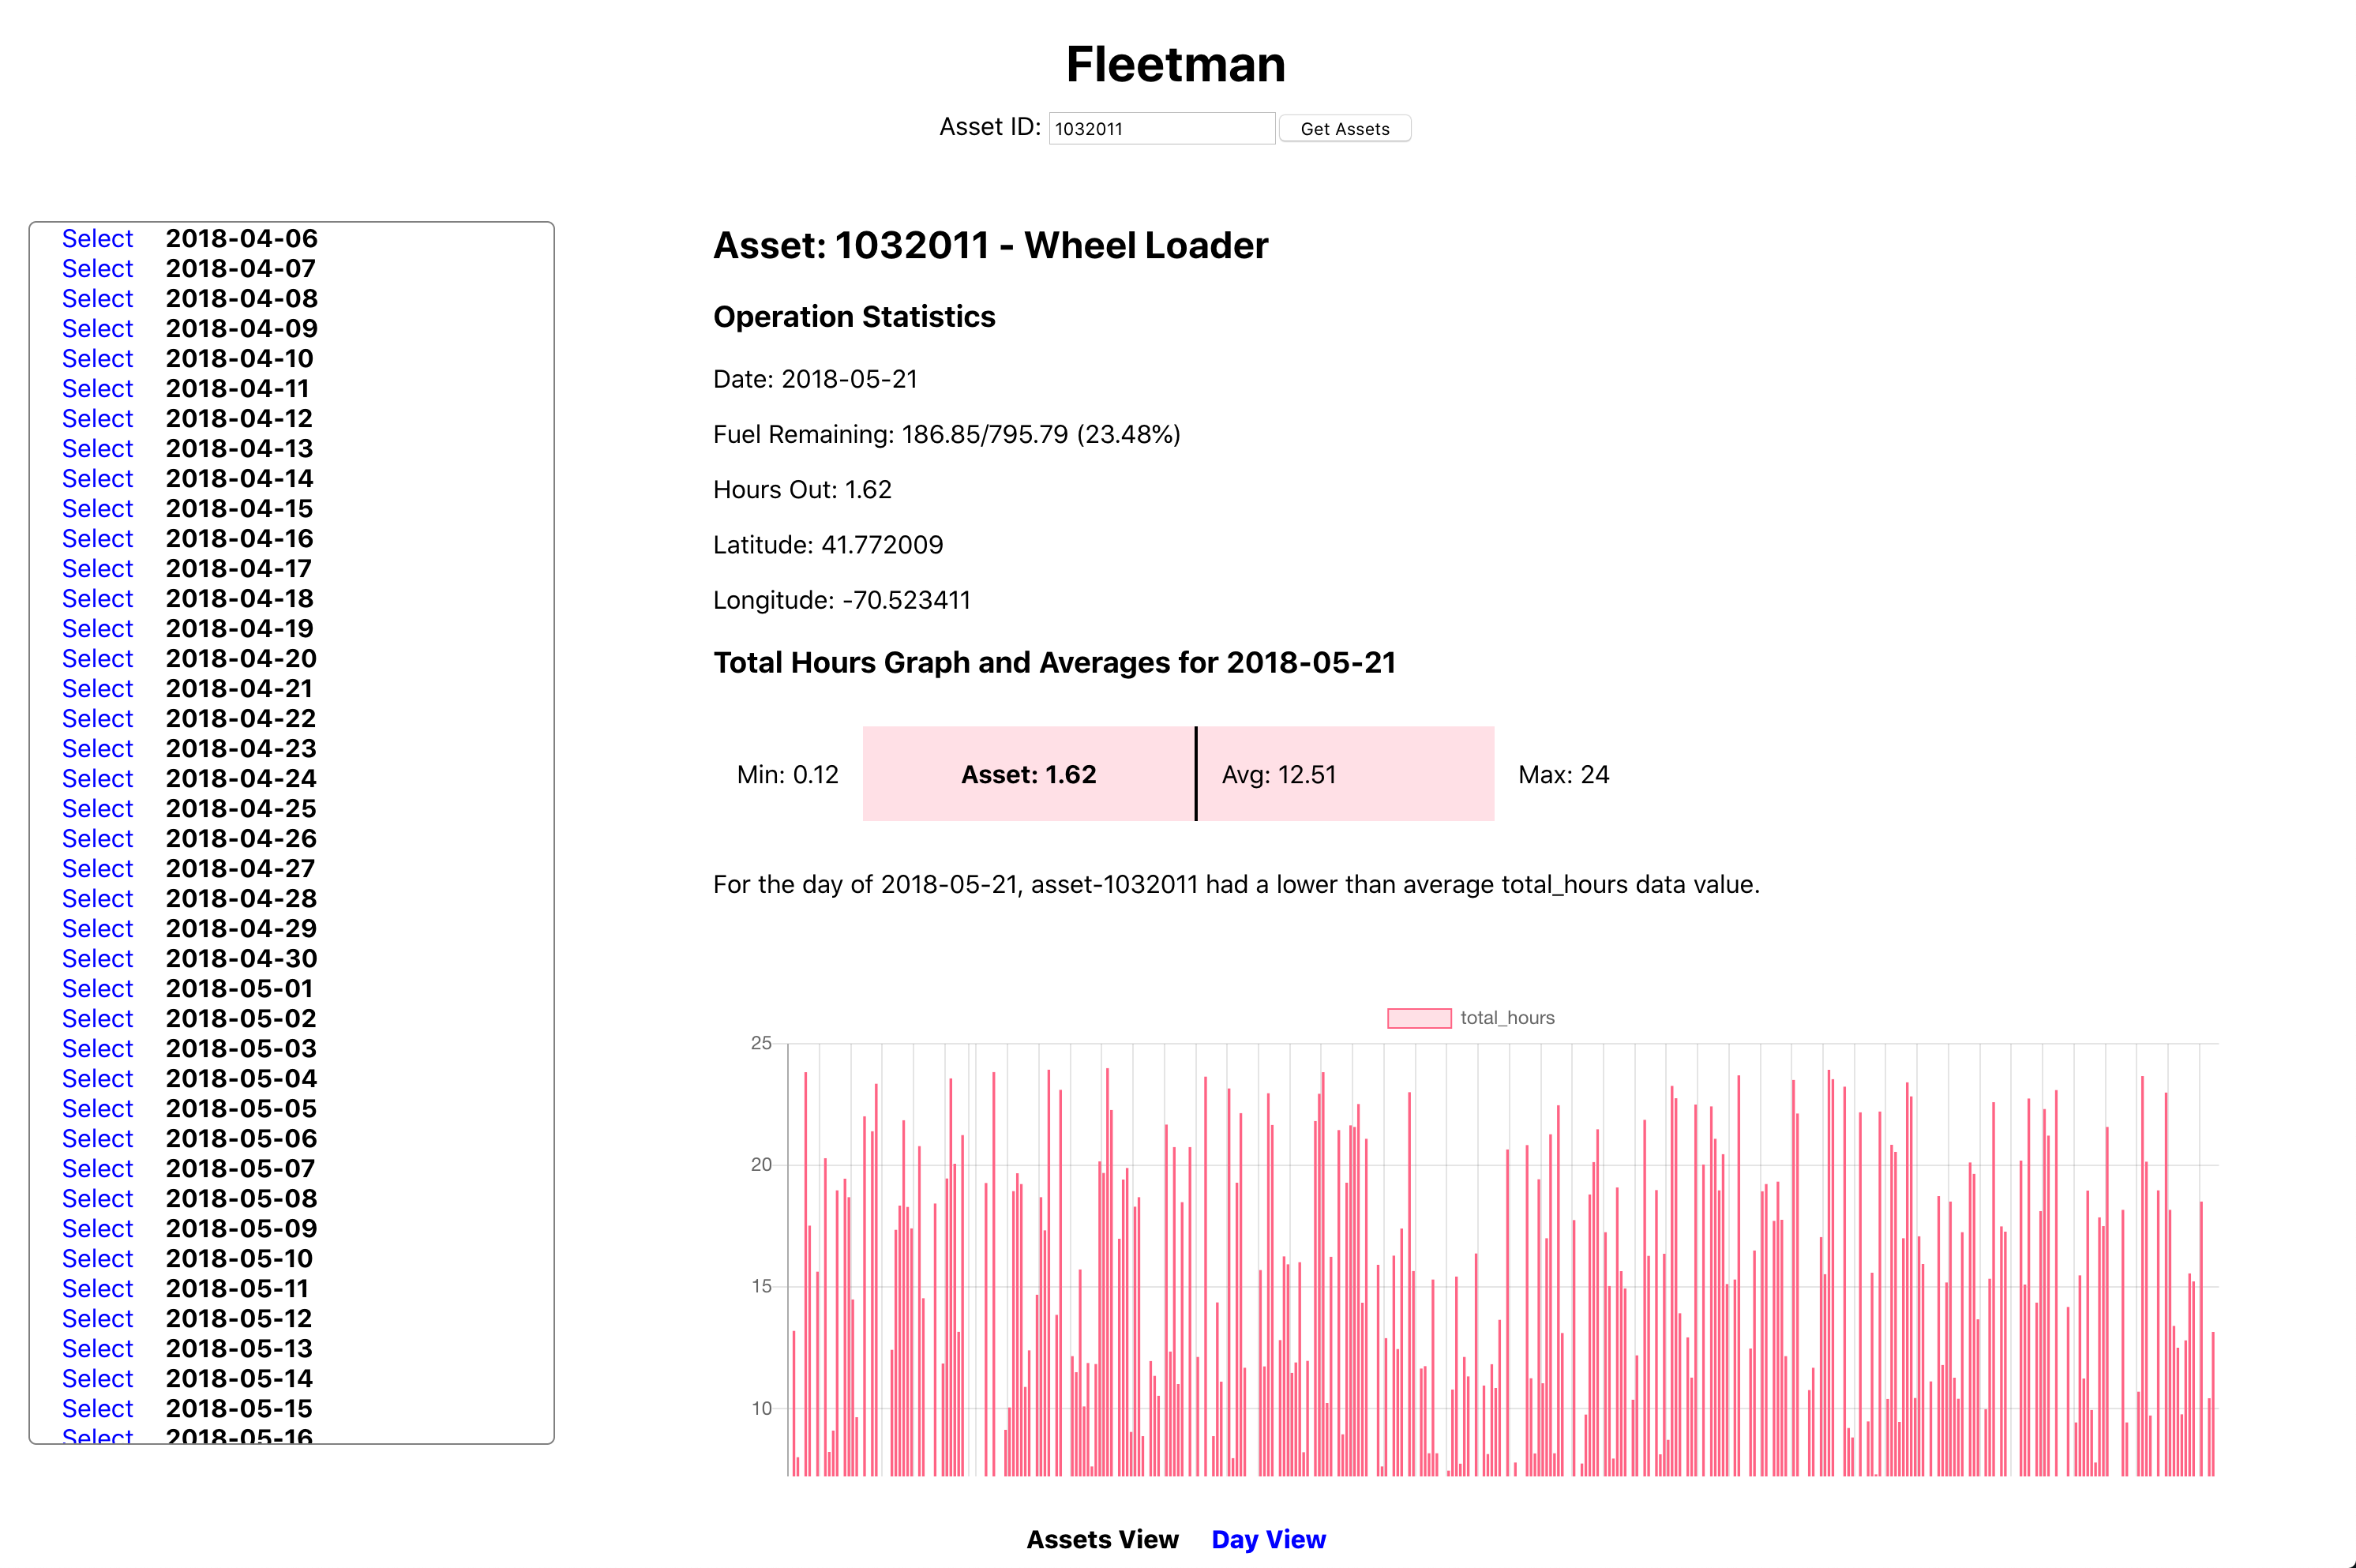2356x1568 pixels.
Task: Click the Asset 1.62 bar segment
Action: pyautogui.click(x=1028, y=774)
